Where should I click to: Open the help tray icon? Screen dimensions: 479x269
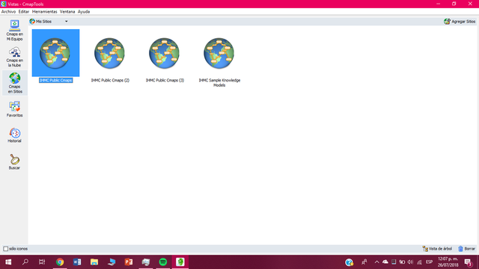tap(350, 262)
